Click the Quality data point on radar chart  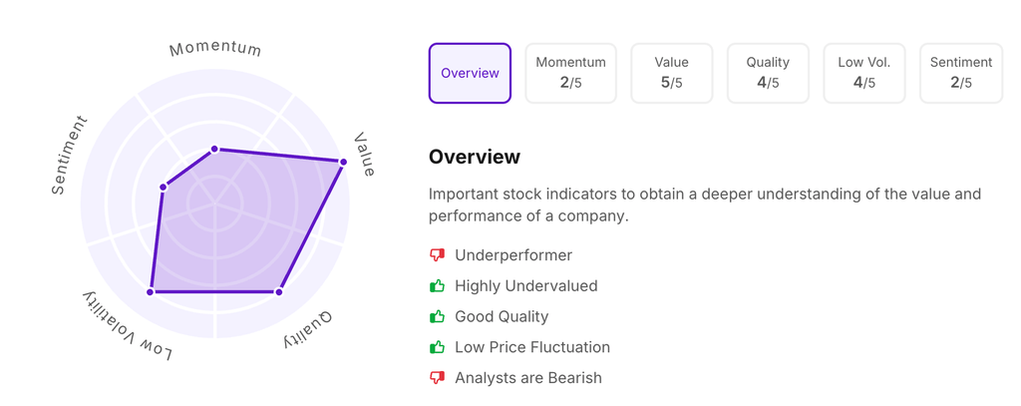[x=279, y=292]
